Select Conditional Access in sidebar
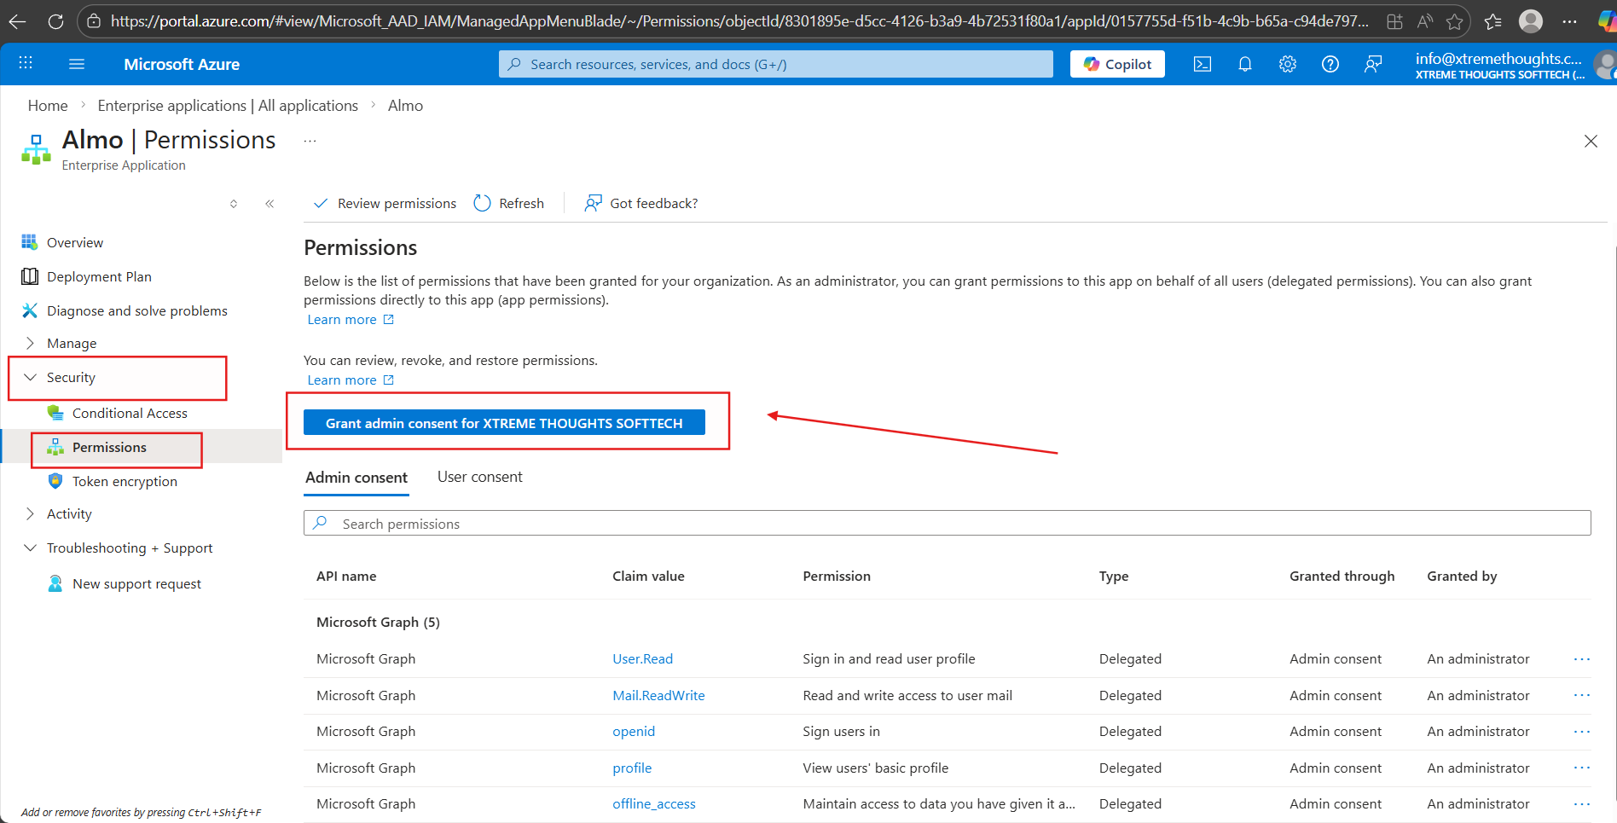The height and width of the screenshot is (823, 1617). (129, 412)
